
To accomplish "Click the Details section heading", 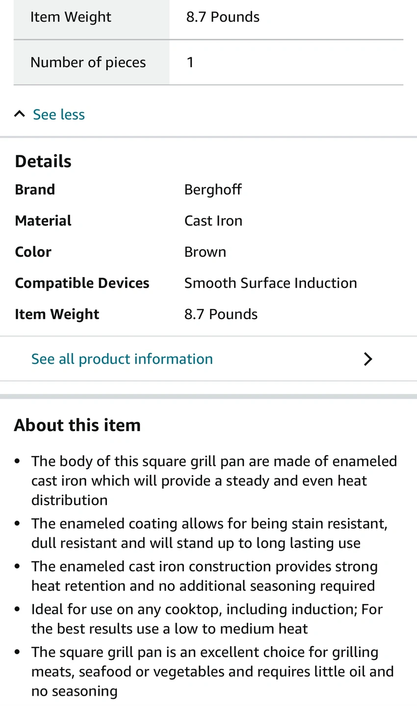I will pyautogui.click(x=43, y=161).
